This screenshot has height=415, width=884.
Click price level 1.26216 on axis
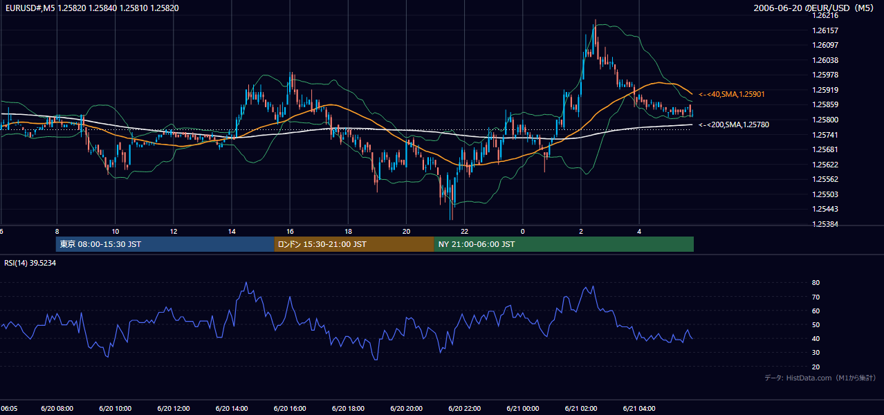coord(826,15)
